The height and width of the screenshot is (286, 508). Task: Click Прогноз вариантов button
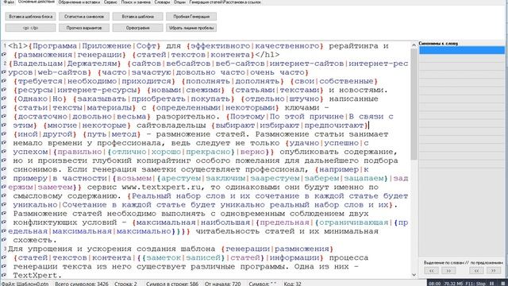pos(84,28)
